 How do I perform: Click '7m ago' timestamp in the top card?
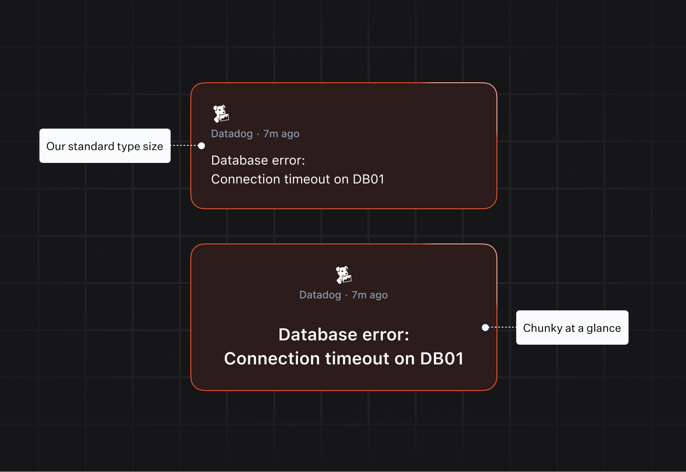tap(281, 134)
